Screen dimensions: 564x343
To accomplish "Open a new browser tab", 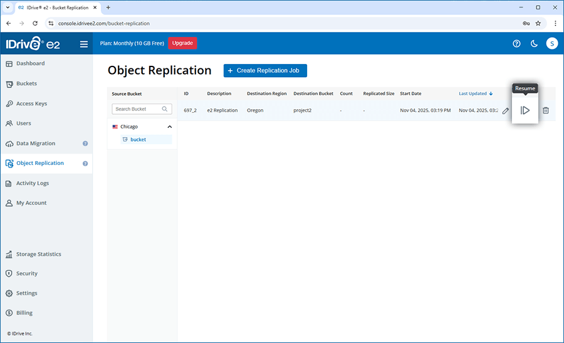I will click(x=108, y=8).
